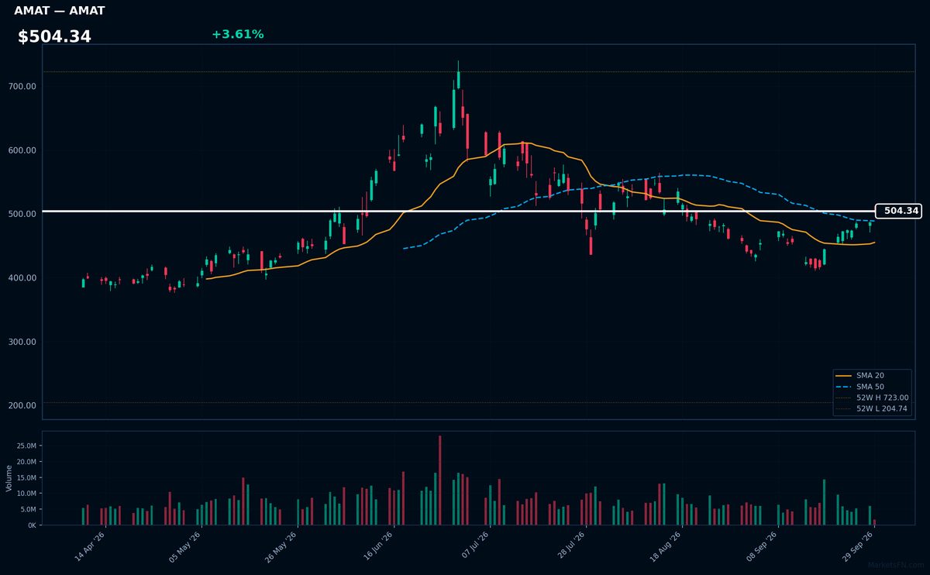Click the Volume axis title
Screen dimensions: 930x575
pos(9,478)
